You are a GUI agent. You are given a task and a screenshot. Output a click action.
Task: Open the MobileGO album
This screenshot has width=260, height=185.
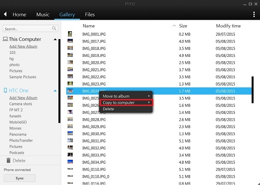pyautogui.click(x=18, y=122)
